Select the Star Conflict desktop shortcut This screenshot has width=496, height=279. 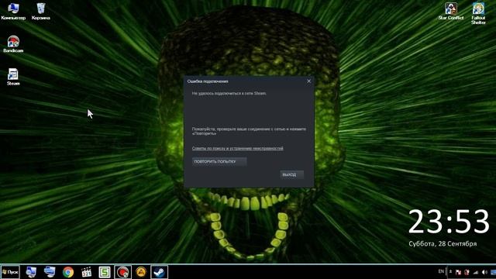451,12
